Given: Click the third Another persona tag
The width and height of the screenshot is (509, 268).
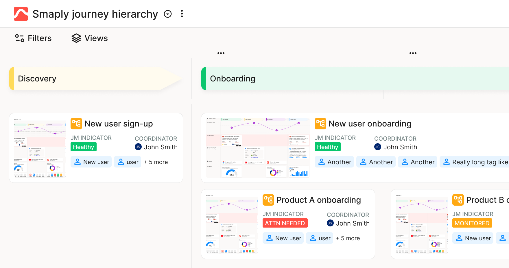Looking at the screenshot, I should tap(418, 162).
